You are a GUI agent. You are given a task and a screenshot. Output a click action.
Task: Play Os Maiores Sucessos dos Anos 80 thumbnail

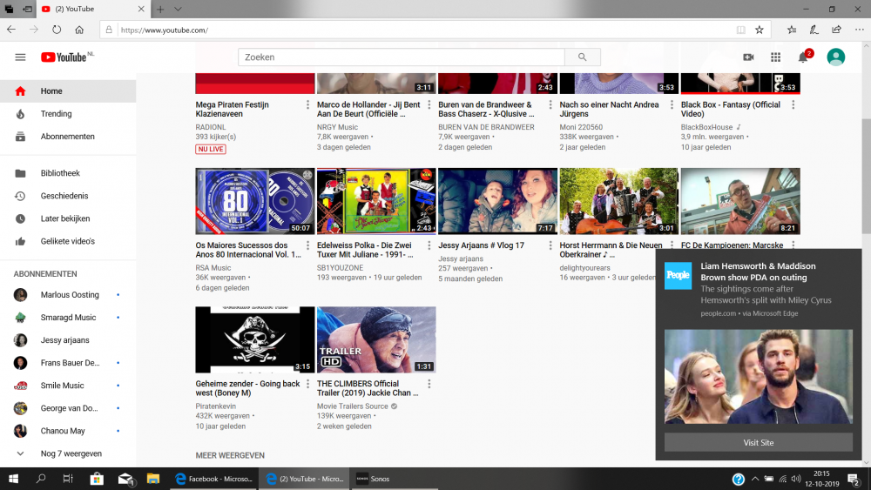(x=255, y=201)
